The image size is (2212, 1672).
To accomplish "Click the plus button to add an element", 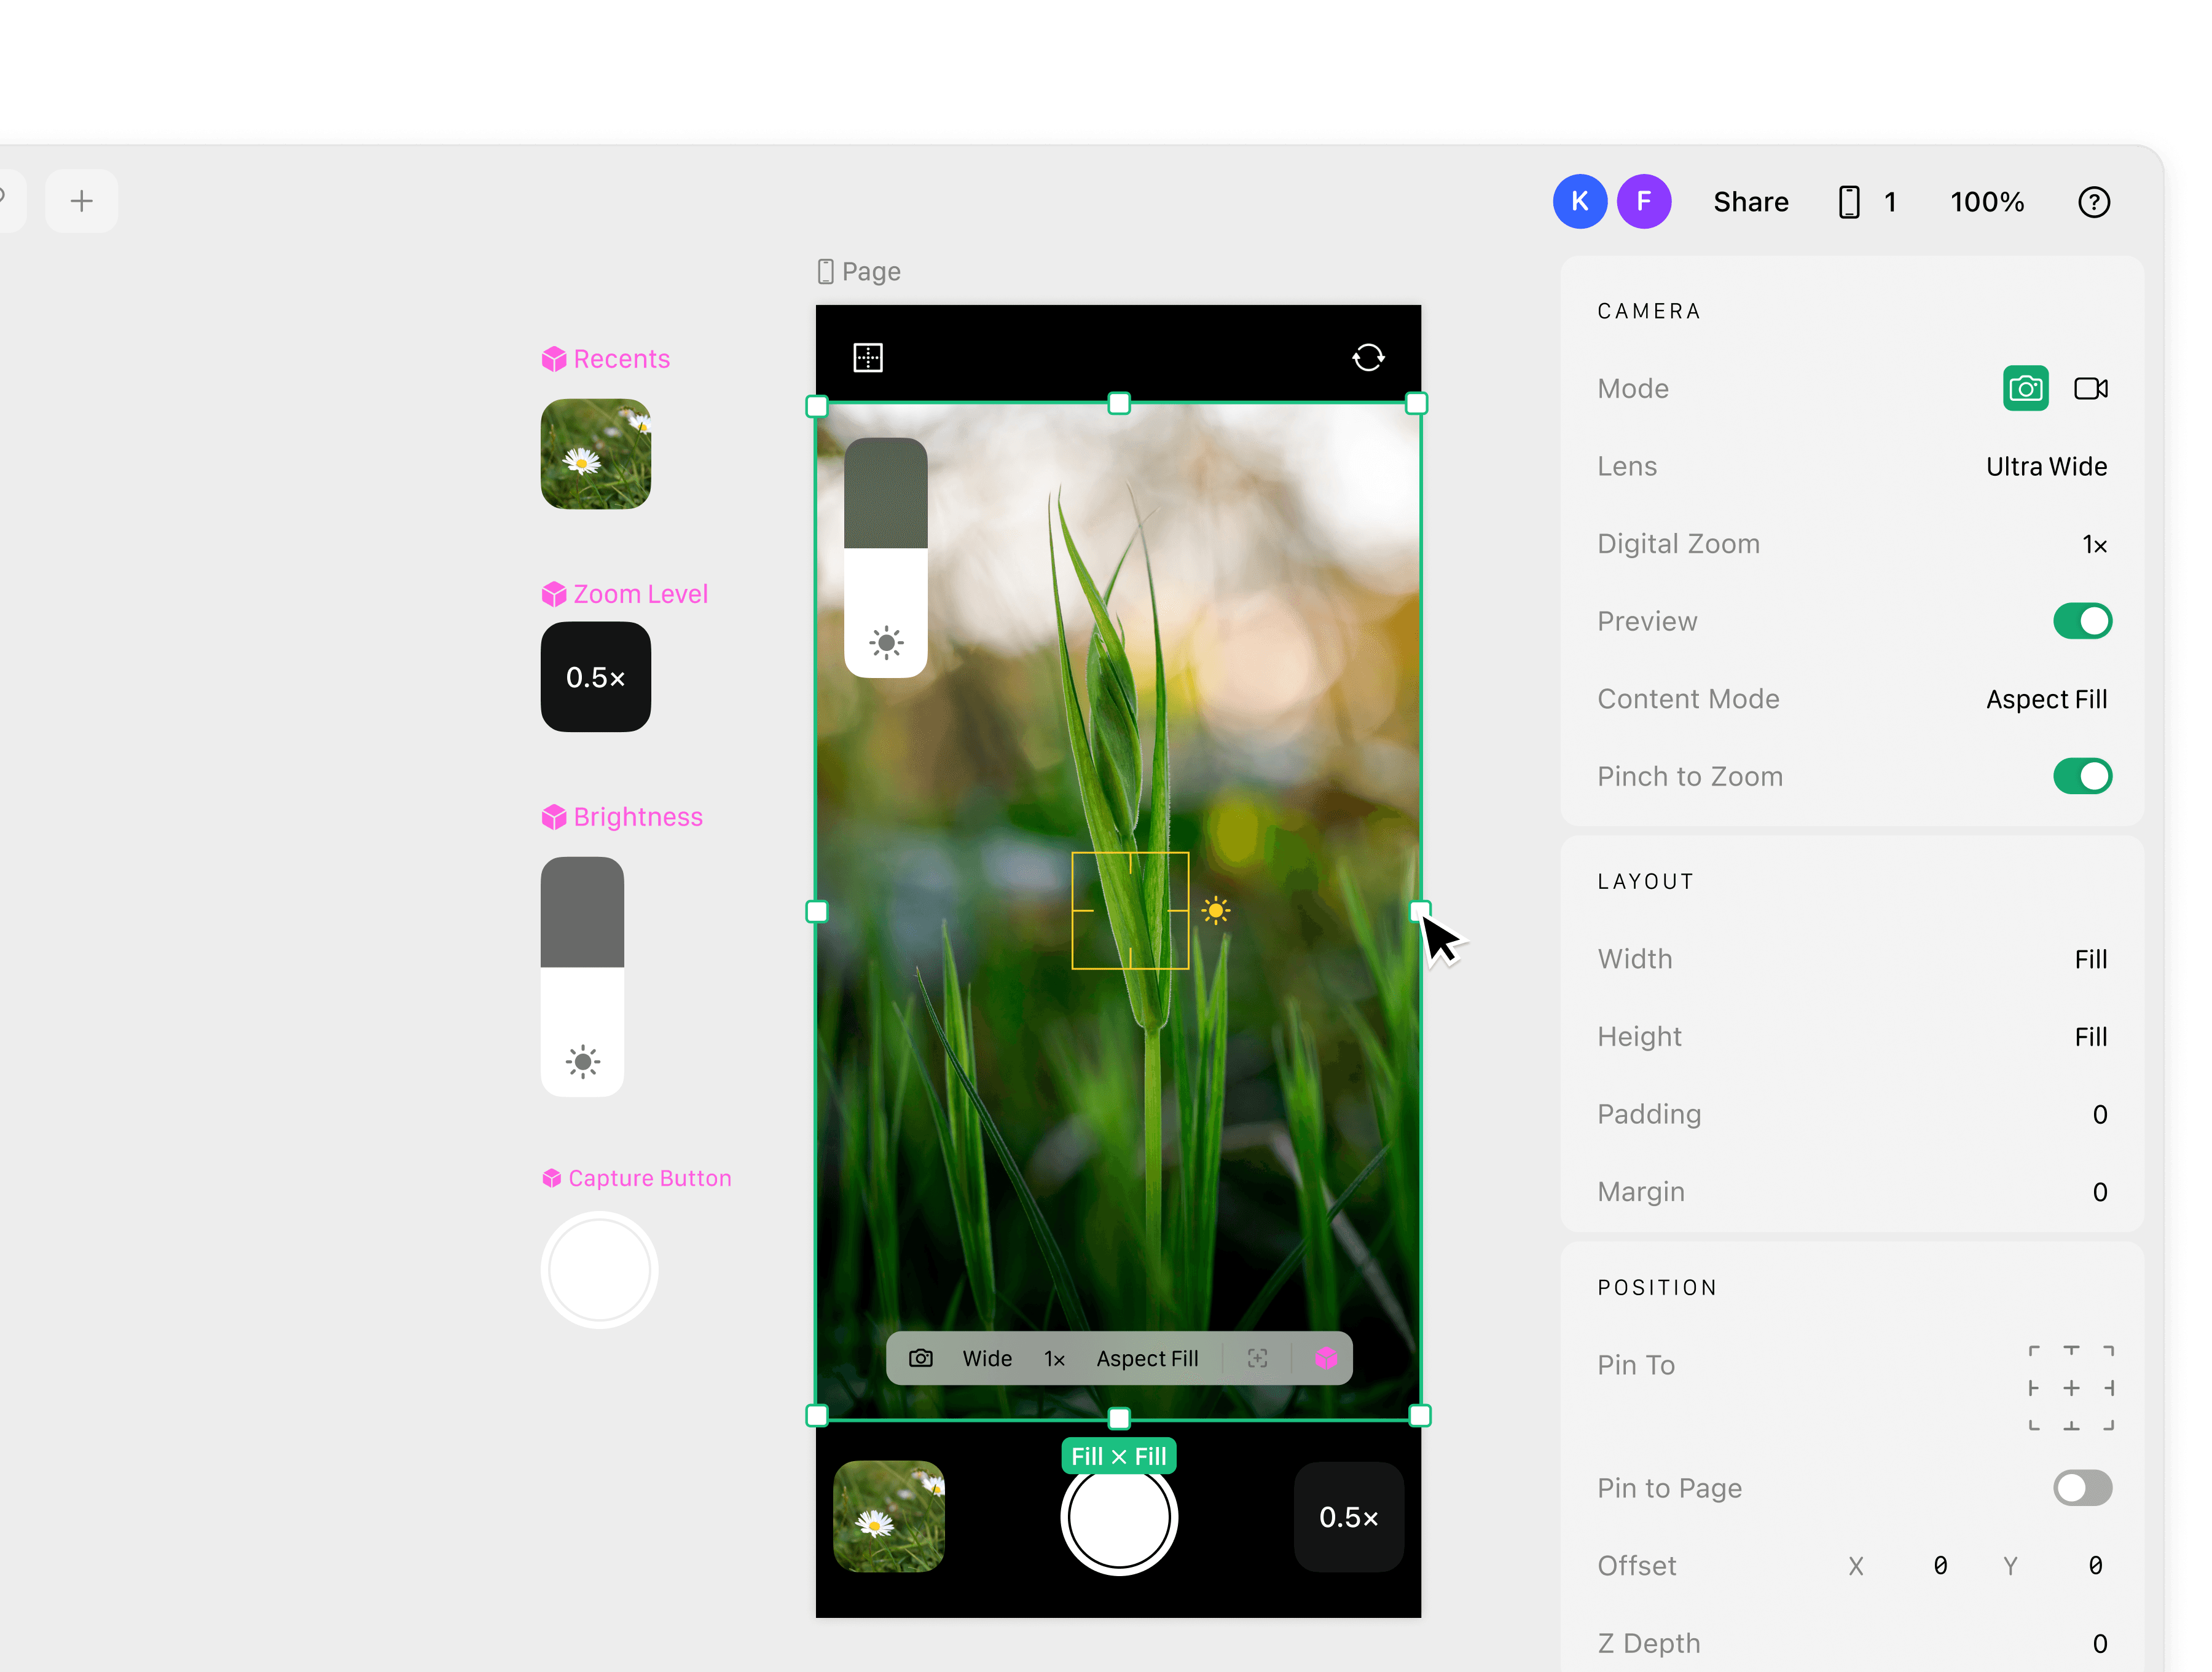I will coord(81,200).
